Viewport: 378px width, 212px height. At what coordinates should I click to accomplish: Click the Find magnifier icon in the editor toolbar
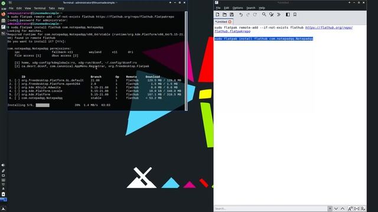264,15
